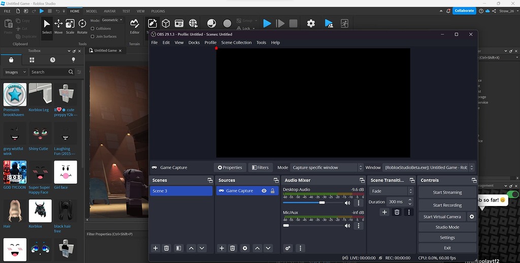The image size is (520, 263).
Task: Open OBS Settings button
Action: [x=447, y=238]
